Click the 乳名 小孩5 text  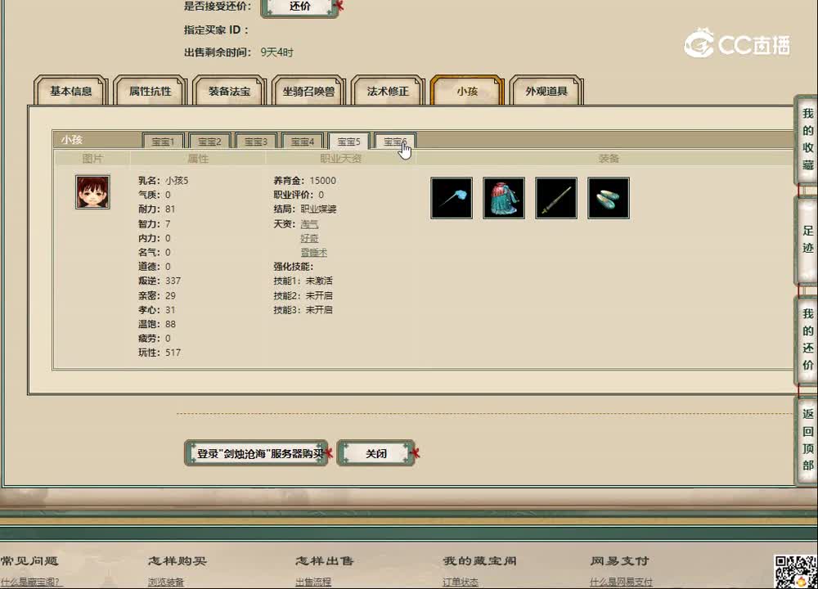(164, 181)
